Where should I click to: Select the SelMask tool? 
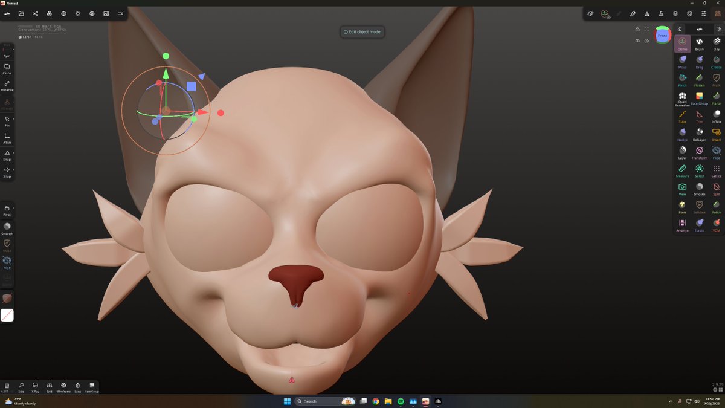tap(699, 207)
